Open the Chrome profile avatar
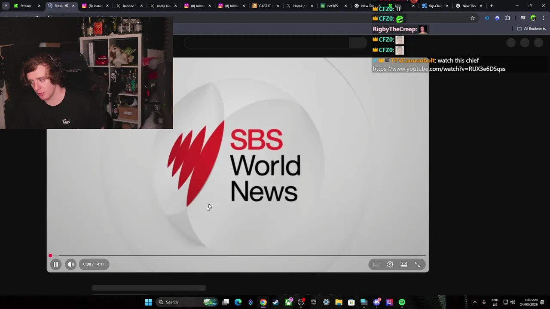This screenshot has width=550, height=309. [533, 18]
